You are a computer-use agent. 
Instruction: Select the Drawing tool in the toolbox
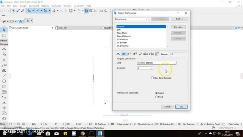pyautogui.click(x=4, y=92)
